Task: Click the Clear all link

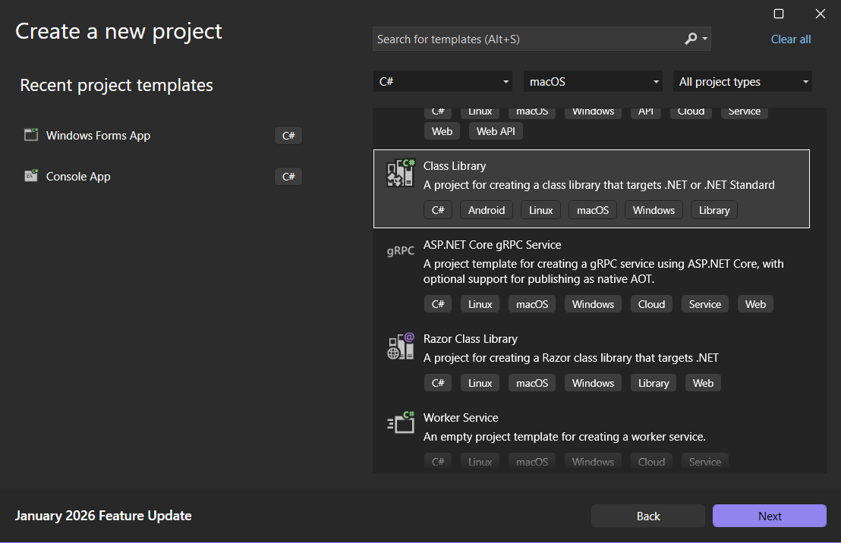Action: click(791, 39)
